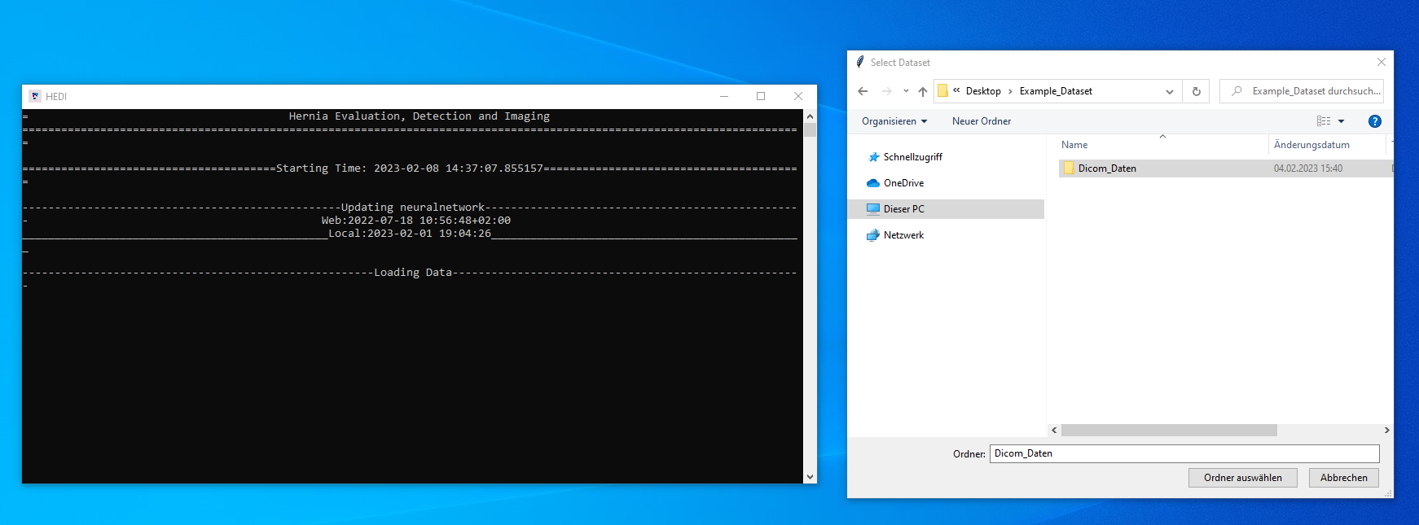The width and height of the screenshot is (1419, 525).
Task: Click 'Loading Data' console line
Action: [410, 273]
